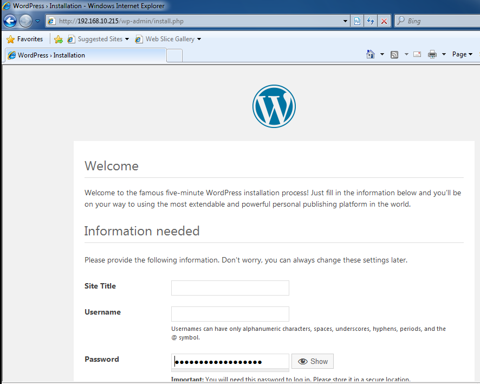Click the Refresh page icon

371,21
